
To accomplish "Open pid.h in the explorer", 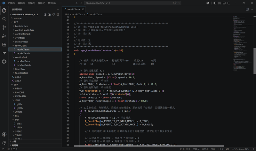I will click(35, 128).
